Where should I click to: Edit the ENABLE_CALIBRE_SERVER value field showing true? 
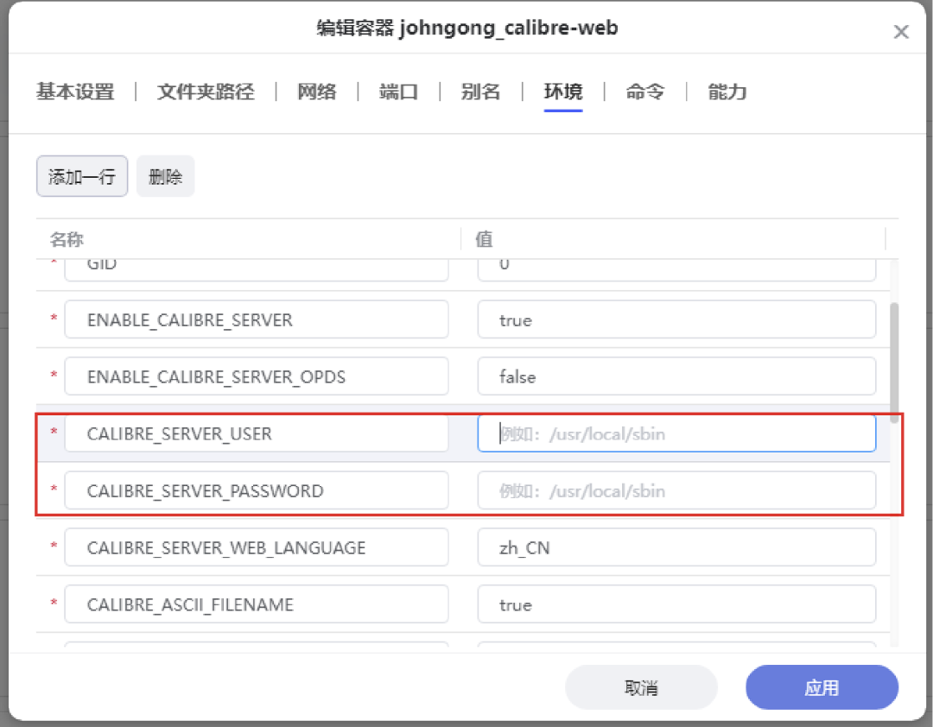676,319
